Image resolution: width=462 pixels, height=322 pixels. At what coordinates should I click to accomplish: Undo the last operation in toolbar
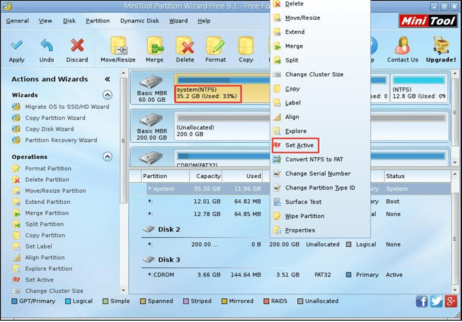47,50
